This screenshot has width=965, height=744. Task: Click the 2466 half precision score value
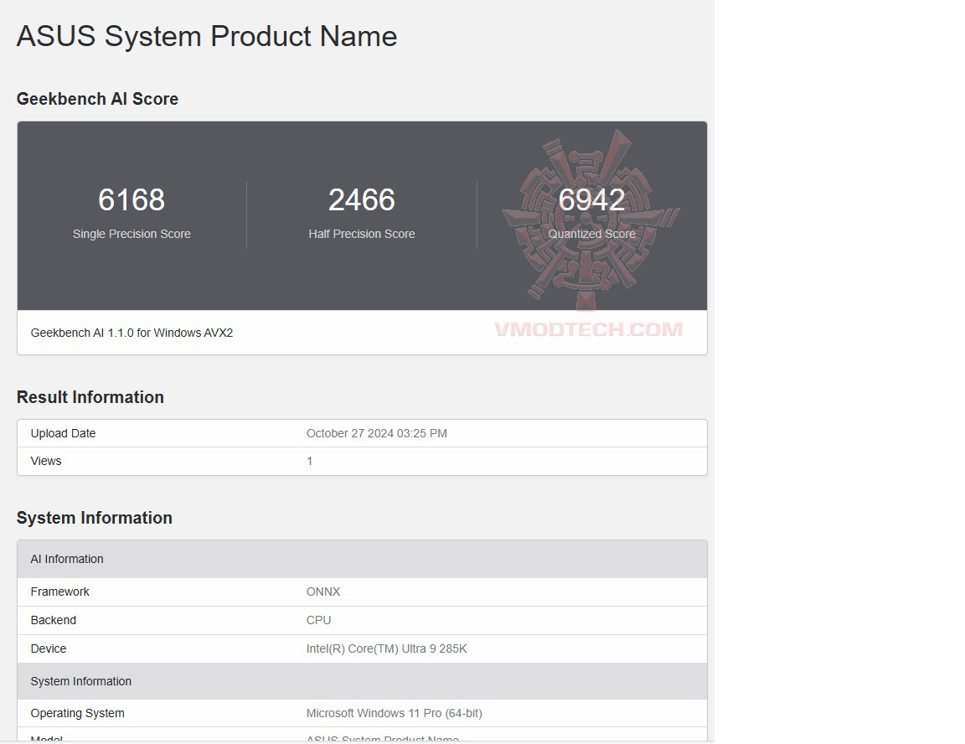pos(362,199)
